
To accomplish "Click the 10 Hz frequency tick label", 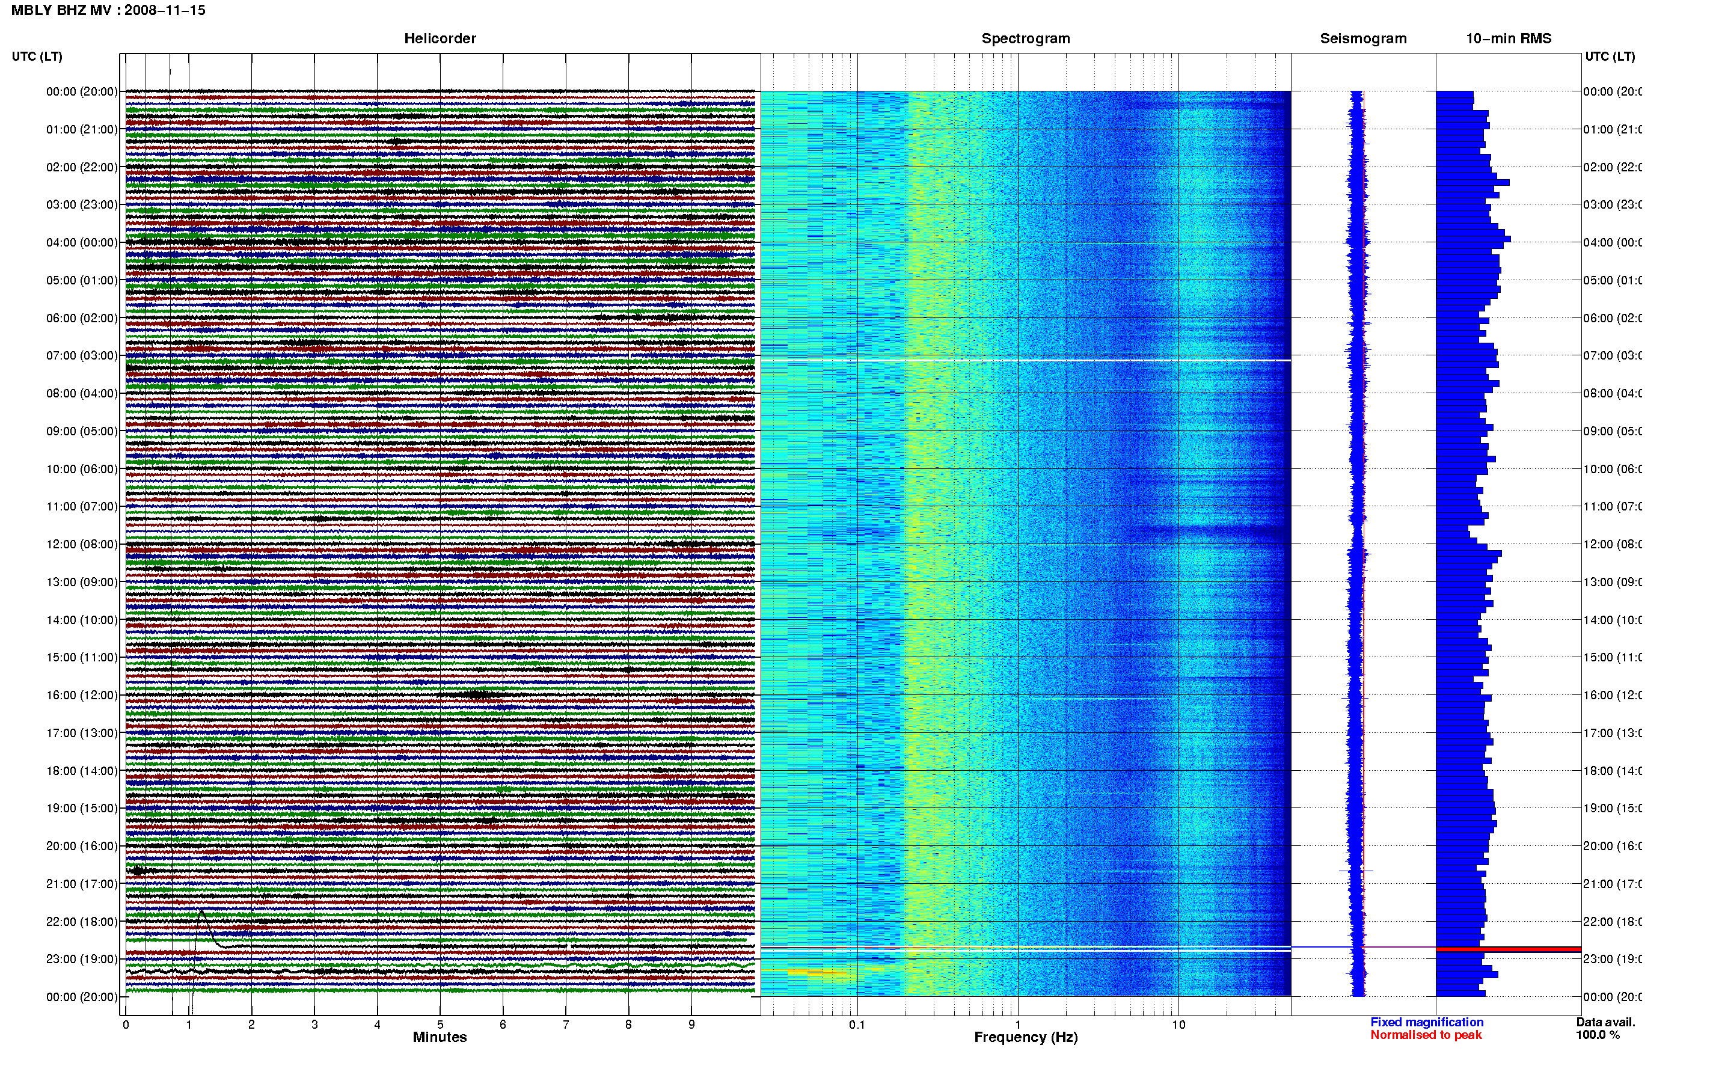I will pyautogui.click(x=1178, y=1025).
